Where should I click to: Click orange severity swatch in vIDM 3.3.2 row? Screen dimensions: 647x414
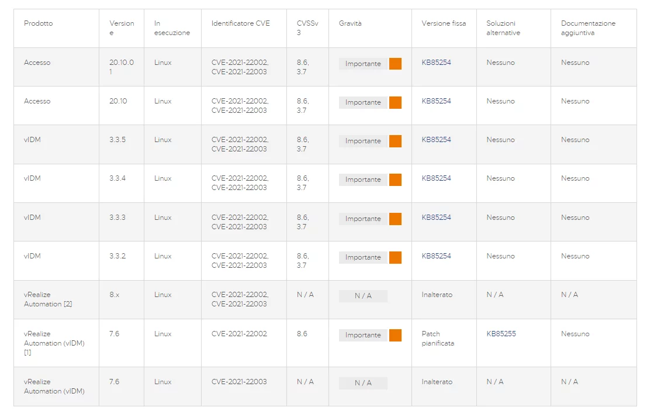[395, 257]
